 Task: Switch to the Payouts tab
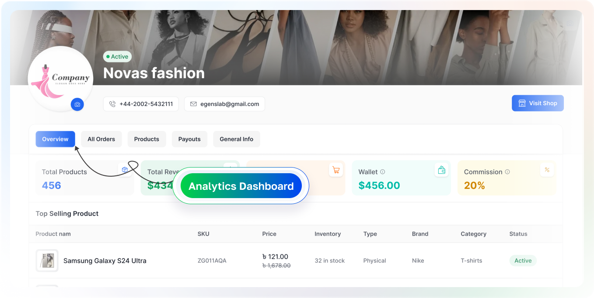189,139
